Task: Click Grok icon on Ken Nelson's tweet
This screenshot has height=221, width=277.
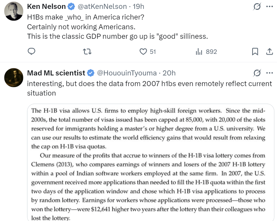Action: click(x=257, y=7)
